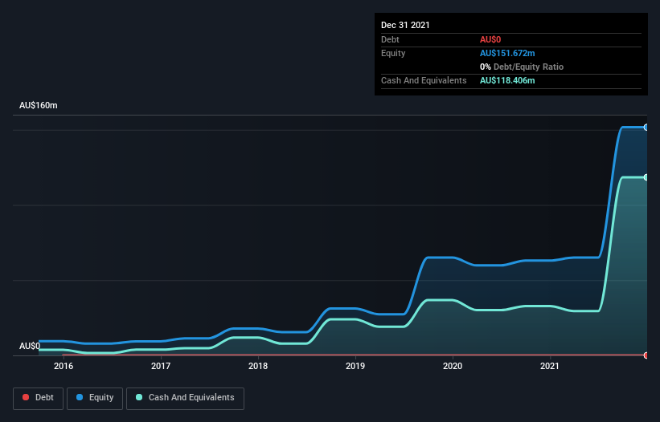This screenshot has width=660, height=422.
Task: Click the AU$0 y-axis label
Action: pos(30,346)
